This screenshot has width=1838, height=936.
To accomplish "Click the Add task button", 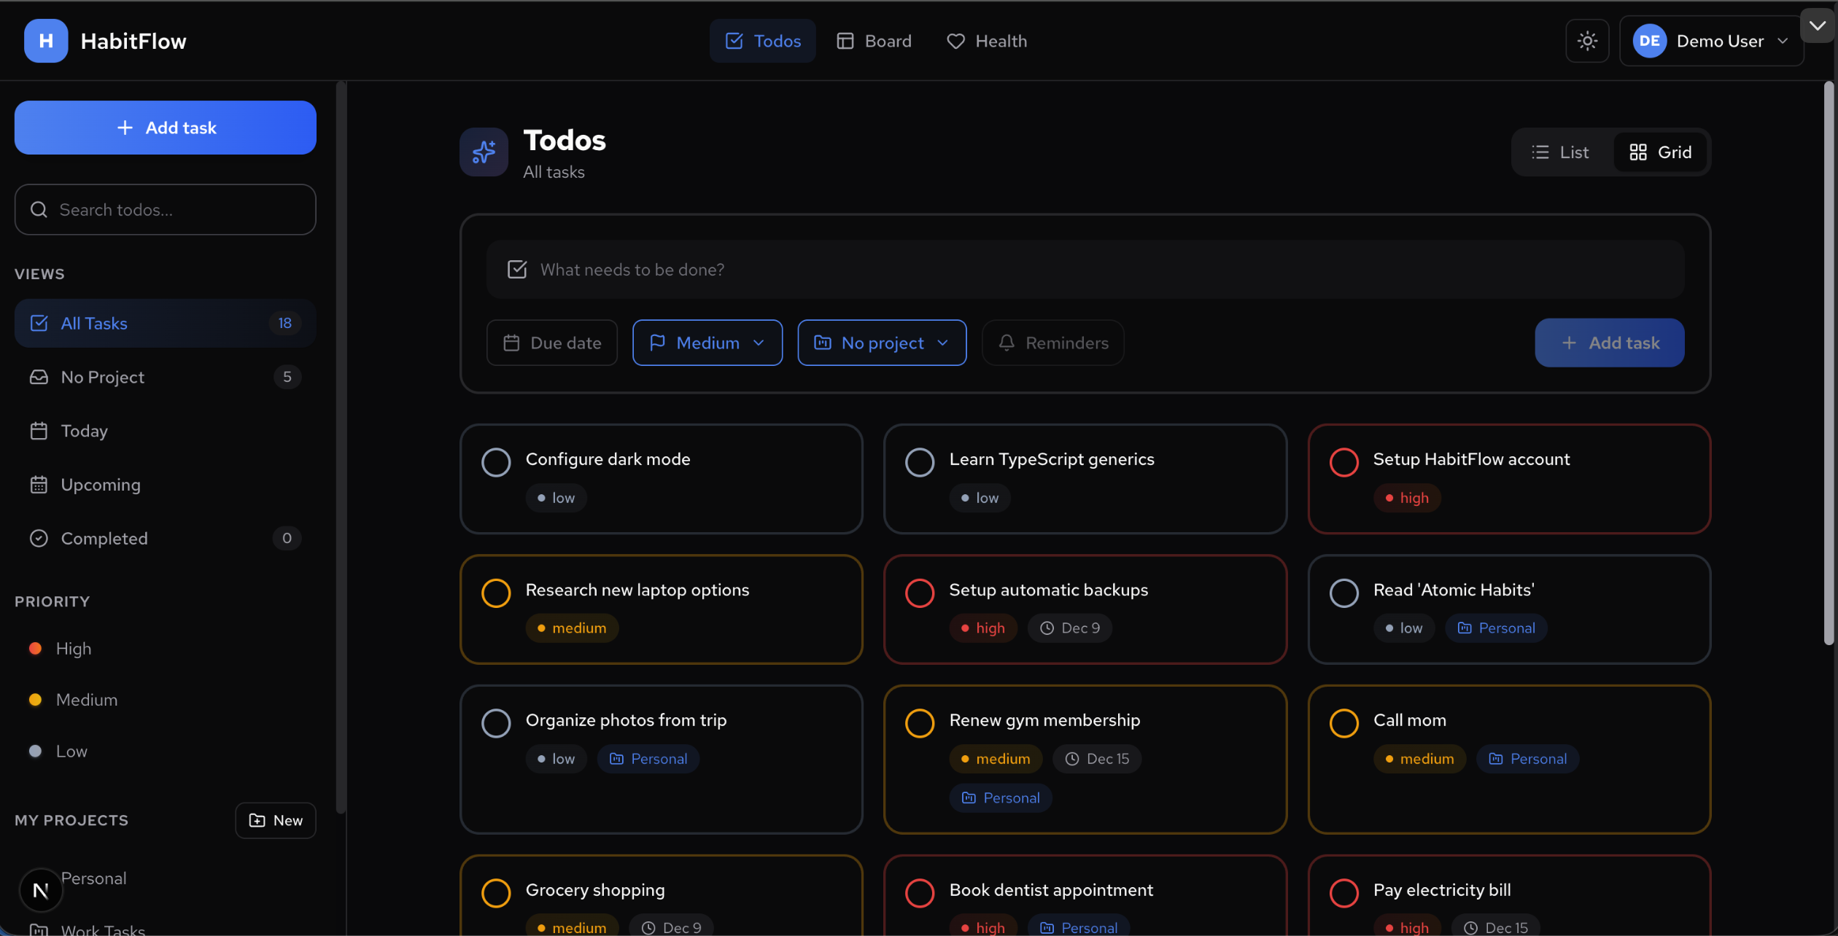I will pyautogui.click(x=165, y=127).
